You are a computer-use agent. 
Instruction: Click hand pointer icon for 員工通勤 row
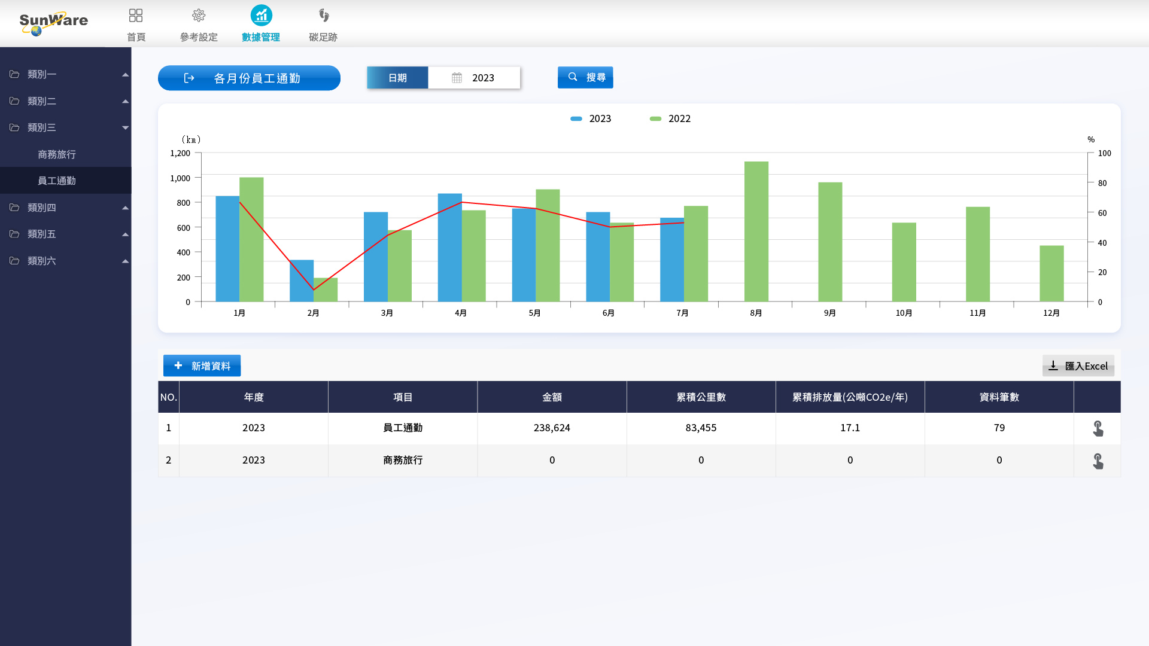[1098, 428]
